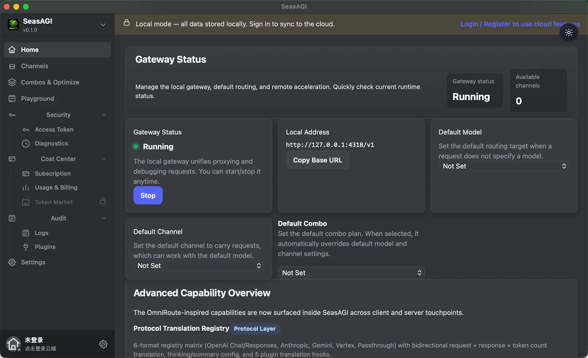This screenshot has height=358, width=588.
Task: Click the 'Advanced Capability Overview' heading
Action: tap(202, 293)
